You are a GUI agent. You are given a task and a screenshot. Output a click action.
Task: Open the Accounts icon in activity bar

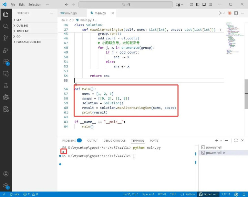(x=6, y=174)
